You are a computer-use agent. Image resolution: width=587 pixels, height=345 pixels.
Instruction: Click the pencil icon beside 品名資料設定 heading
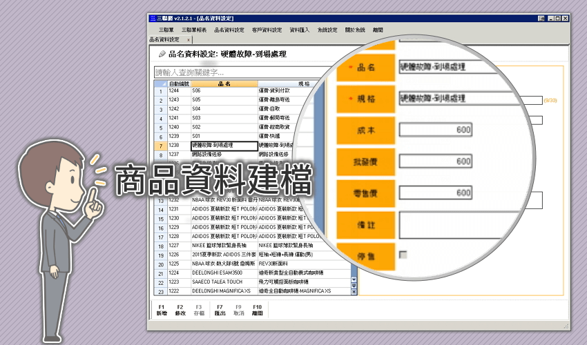(x=162, y=54)
